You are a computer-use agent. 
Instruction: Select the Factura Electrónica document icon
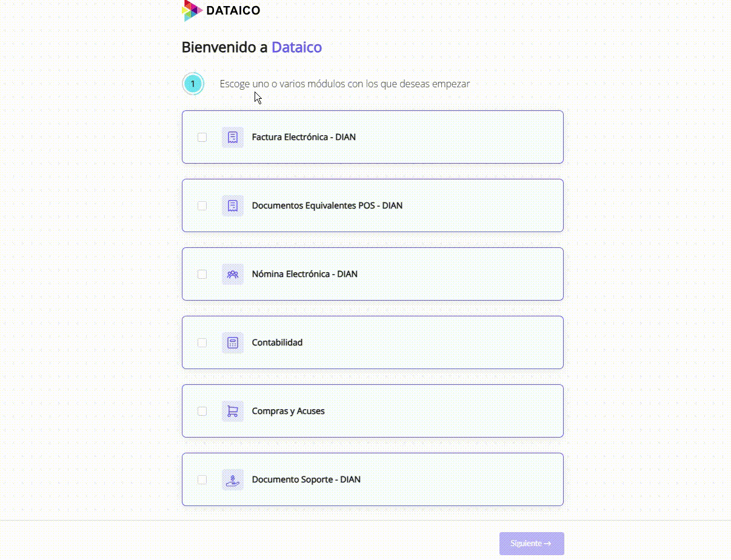(232, 137)
